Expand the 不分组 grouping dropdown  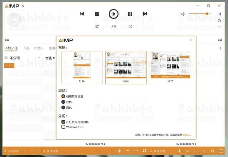click(x=39, y=58)
